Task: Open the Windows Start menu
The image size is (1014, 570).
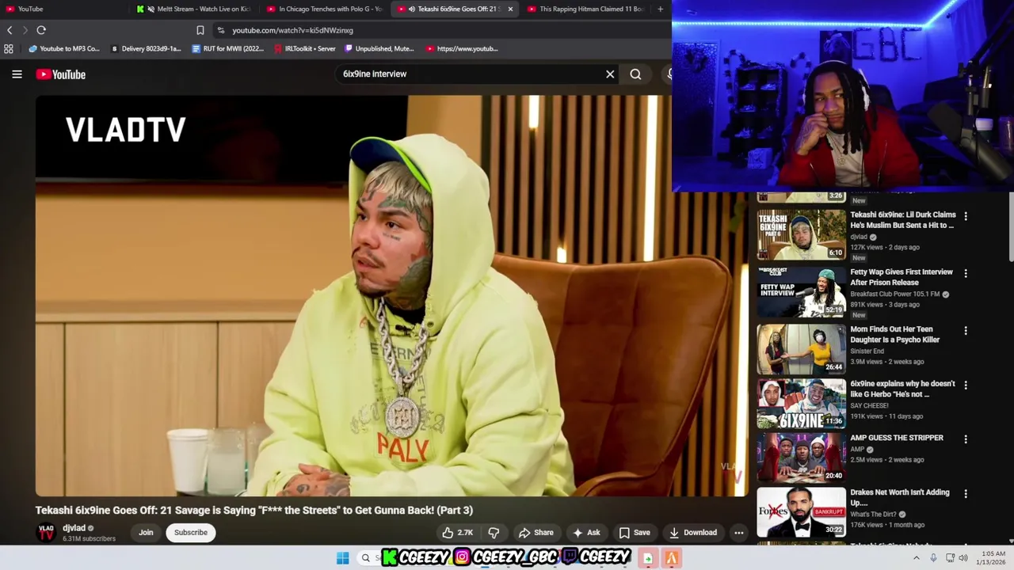Action: 342,558
